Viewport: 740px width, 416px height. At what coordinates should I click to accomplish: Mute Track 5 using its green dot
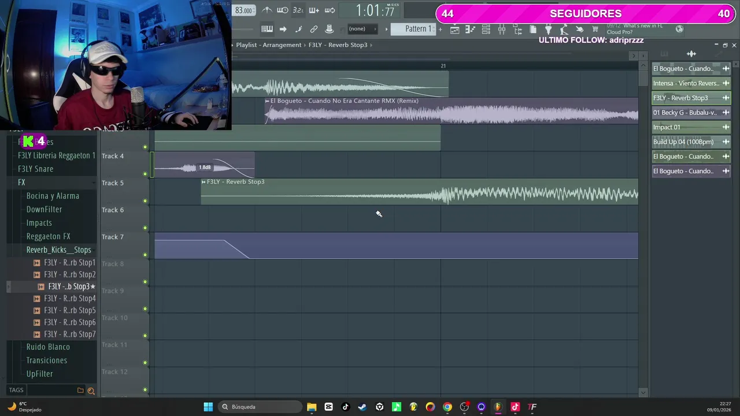(x=145, y=201)
